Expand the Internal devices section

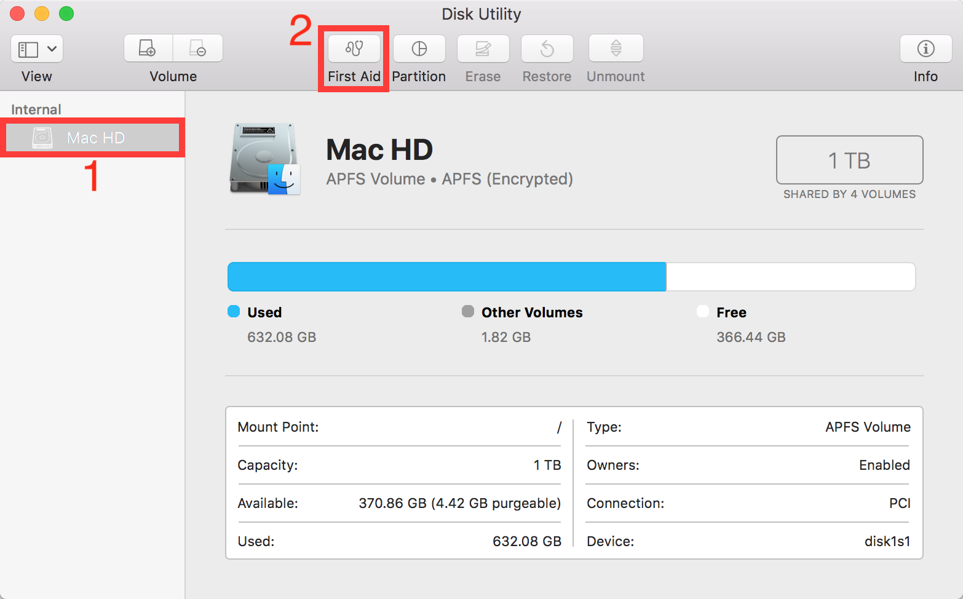[36, 109]
